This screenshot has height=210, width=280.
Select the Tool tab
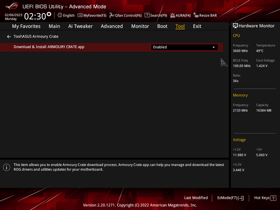point(180,26)
